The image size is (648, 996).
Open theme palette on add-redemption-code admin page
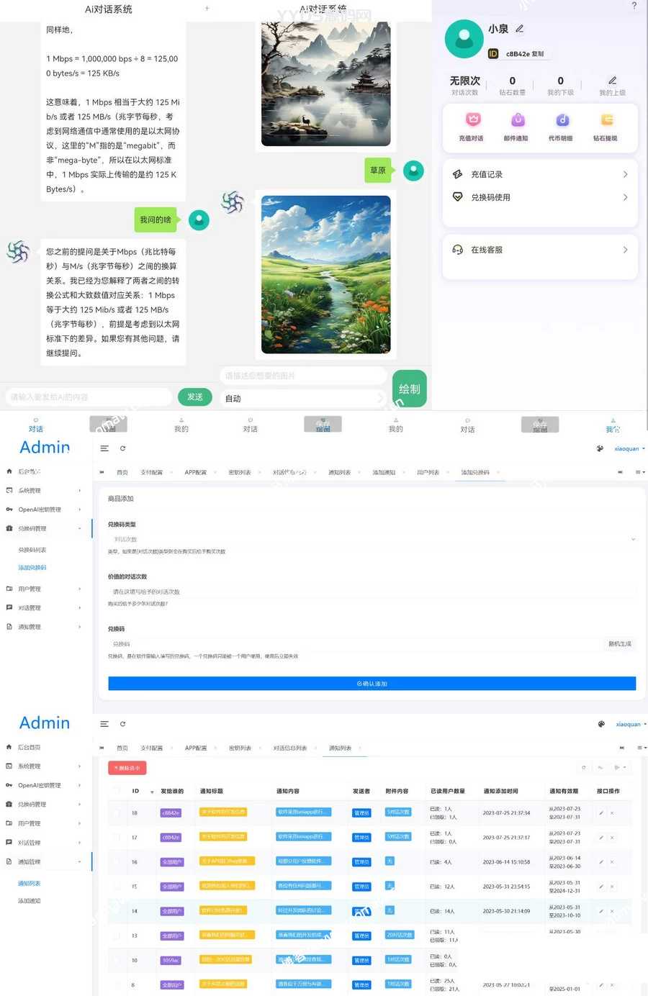pos(600,448)
